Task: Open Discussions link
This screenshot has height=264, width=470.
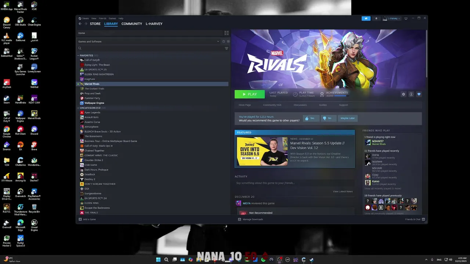Action: tap(300, 105)
